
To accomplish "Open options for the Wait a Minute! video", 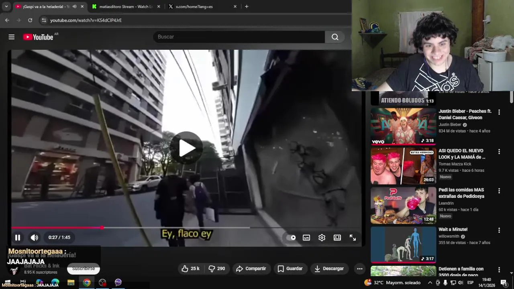I will [499, 230].
